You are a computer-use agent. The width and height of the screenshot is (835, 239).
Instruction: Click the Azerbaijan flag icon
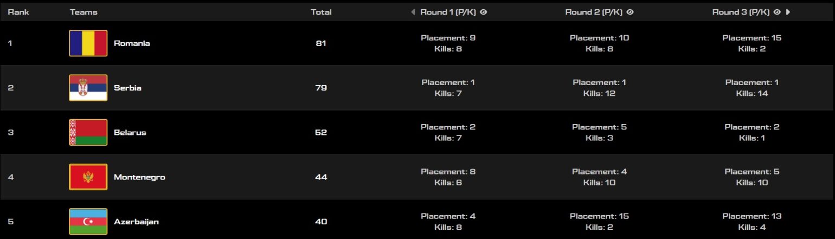(x=88, y=222)
